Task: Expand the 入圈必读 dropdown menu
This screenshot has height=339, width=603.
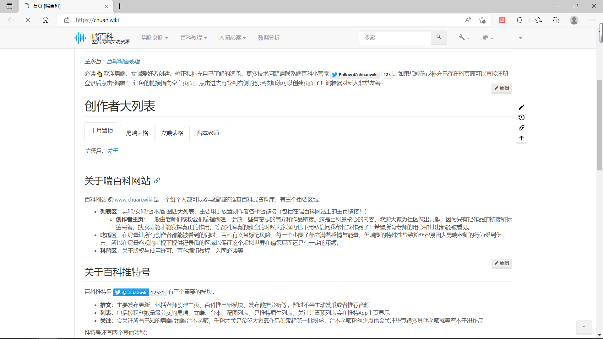Action: [x=232, y=38]
